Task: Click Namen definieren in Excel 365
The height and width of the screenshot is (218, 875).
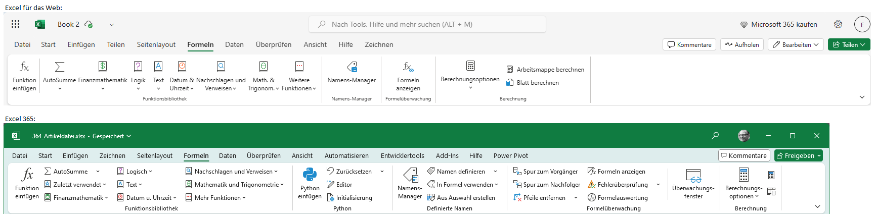Action: pyautogui.click(x=456, y=172)
